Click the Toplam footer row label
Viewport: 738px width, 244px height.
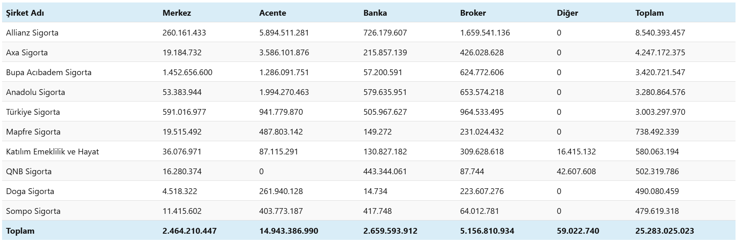[x=20, y=231]
